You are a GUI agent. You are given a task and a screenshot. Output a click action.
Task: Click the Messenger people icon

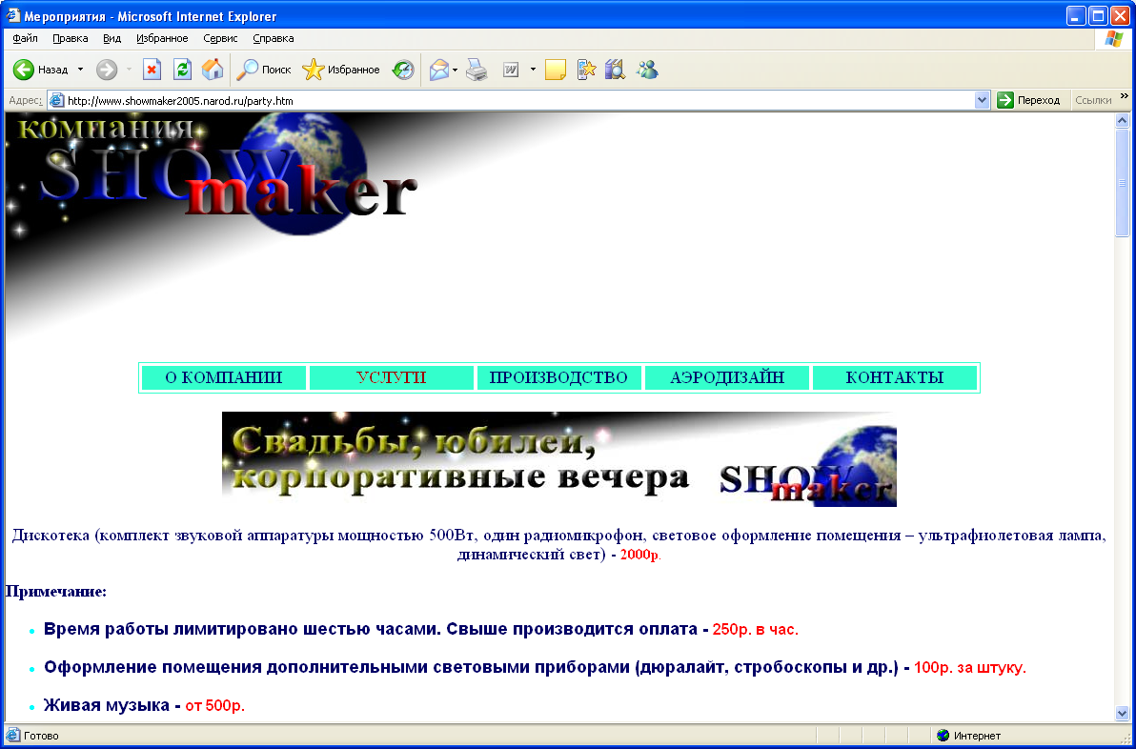tap(647, 70)
